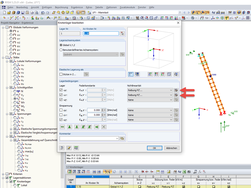The width and height of the screenshot is (251, 188).
Task: Click the all-cross clear supports preset icon
Action: 104,127
